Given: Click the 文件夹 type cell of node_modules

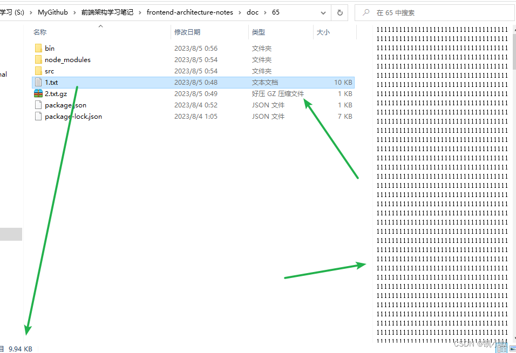Looking at the screenshot, I should (262, 59).
